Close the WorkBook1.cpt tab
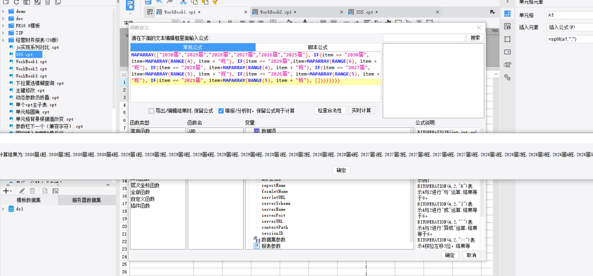This screenshot has width=593, height=276. (246, 12)
